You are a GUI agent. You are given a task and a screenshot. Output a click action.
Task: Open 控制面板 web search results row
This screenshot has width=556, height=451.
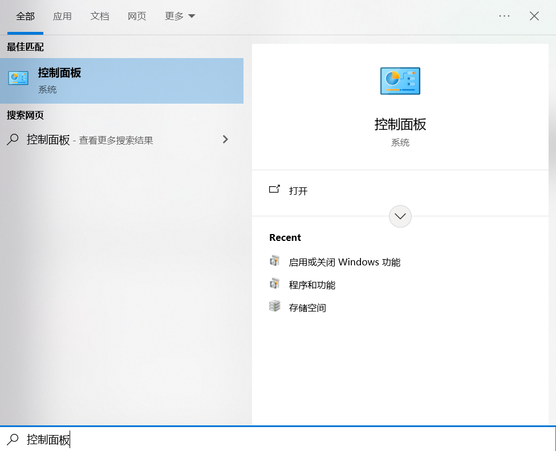tap(121, 140)
